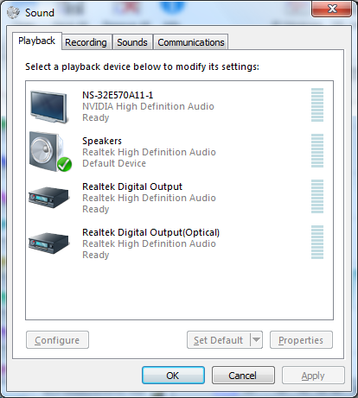
Task: Select the "Realtek Digital Output" name text
Action: [132, 186]
